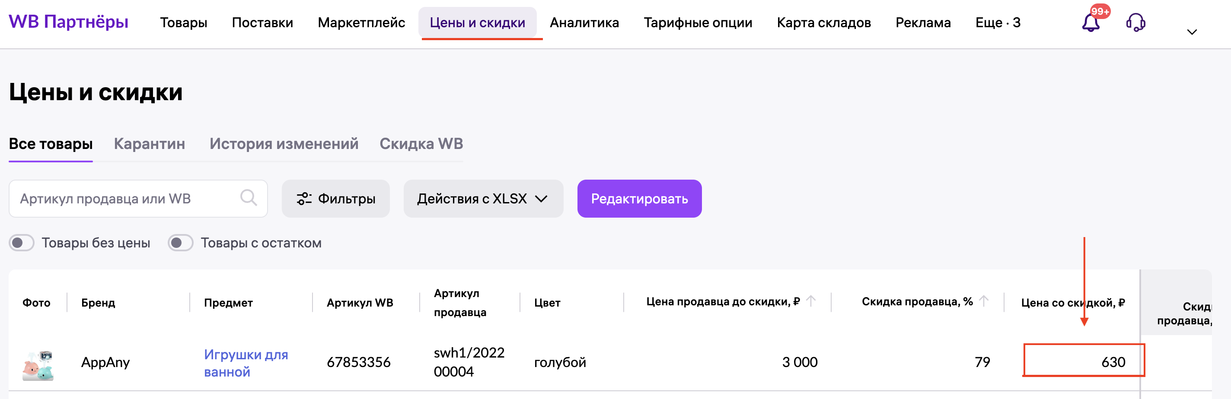This screenshot has width=1231, height=399.
Task: Expand the Действия с XLSX dropdown
Action: [483, 199]
